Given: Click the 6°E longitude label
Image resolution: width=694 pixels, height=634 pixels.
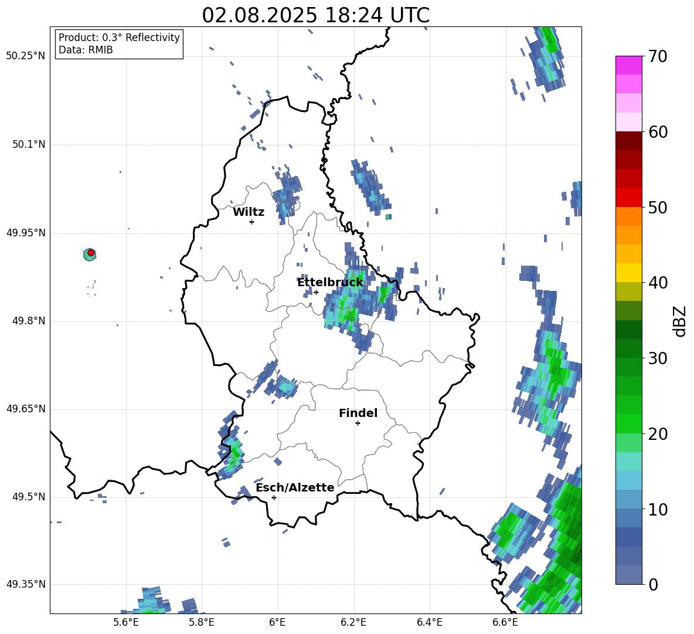Looking at the screenshot, I should point(277,622).
